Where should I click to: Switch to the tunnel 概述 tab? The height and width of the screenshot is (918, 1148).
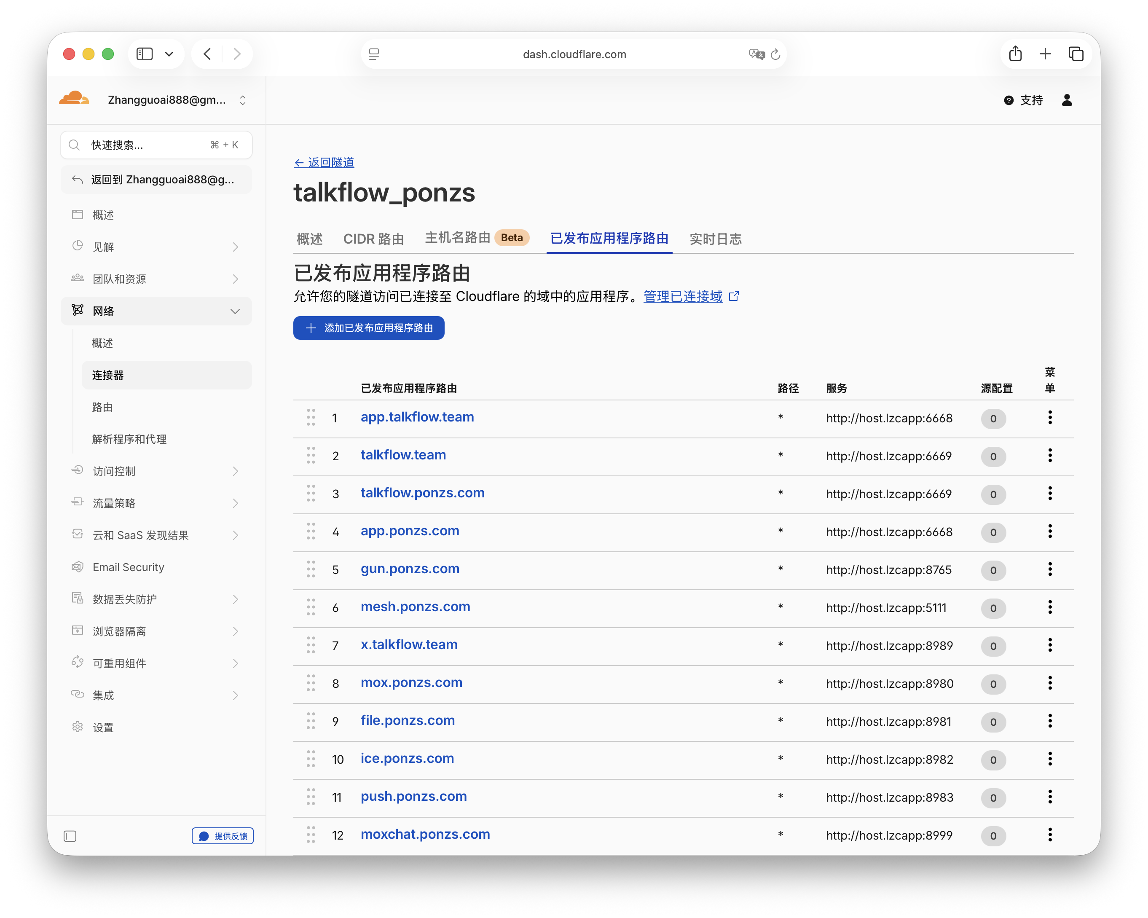tap(309, 239)
